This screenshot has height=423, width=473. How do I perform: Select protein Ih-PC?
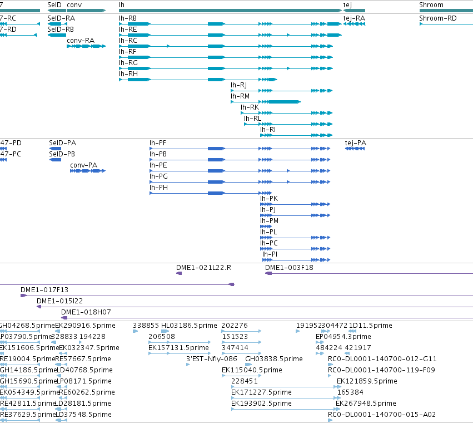tap(295, 249)
